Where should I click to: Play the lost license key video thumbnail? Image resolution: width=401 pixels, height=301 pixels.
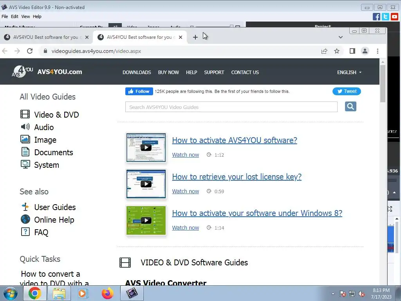(146, 184)
